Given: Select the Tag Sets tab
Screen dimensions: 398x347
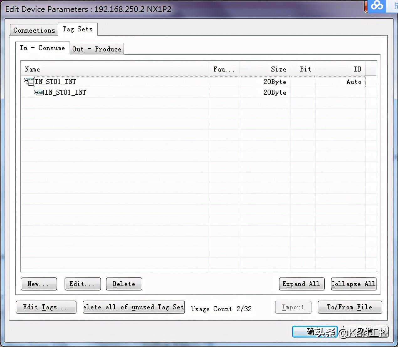Looking at the screenshot, I should pos(77,29).
